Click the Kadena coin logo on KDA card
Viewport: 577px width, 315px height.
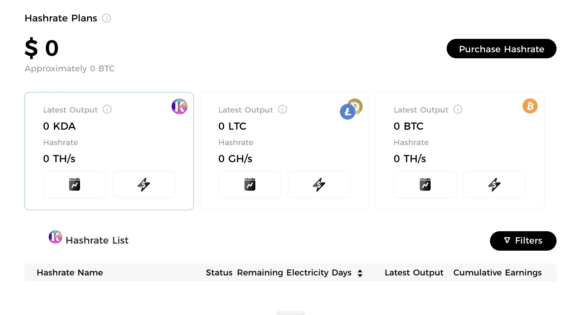[179, 107]
